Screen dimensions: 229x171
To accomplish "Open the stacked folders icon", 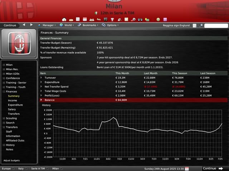I will (147, 20).
